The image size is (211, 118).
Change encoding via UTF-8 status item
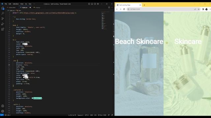point(86,115)
